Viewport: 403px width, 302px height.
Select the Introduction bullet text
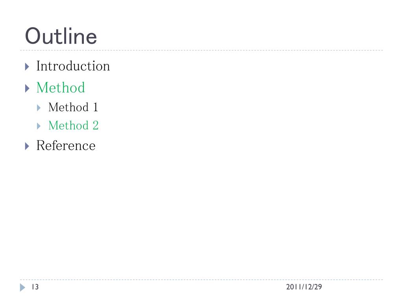click(x=73, y=66)
